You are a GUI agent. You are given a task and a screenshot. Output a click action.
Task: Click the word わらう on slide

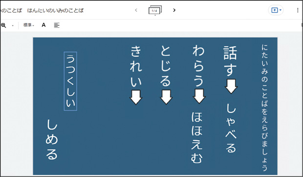pos(198,66)
